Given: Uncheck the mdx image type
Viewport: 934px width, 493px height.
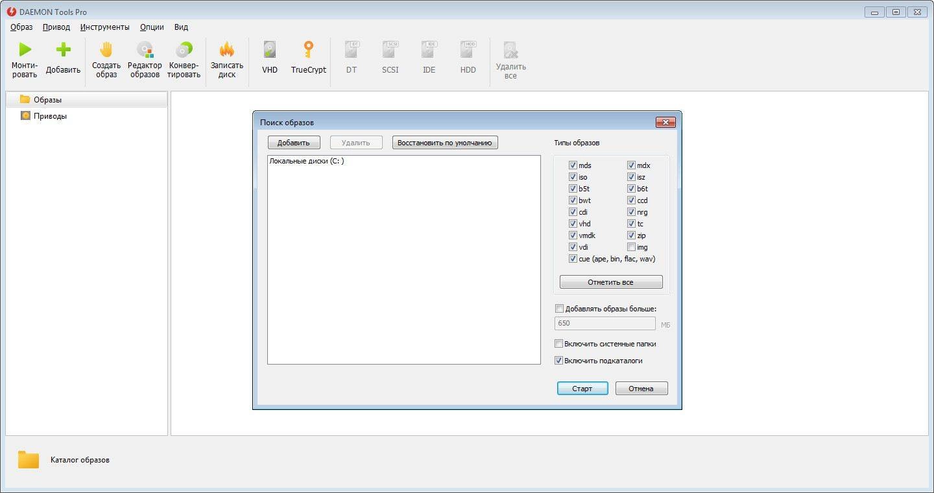Looking at the screenshot, I should (631, 165).
